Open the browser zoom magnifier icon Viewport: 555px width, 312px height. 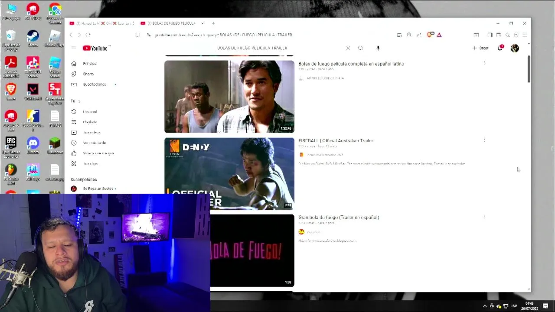(x=409, y=35)
